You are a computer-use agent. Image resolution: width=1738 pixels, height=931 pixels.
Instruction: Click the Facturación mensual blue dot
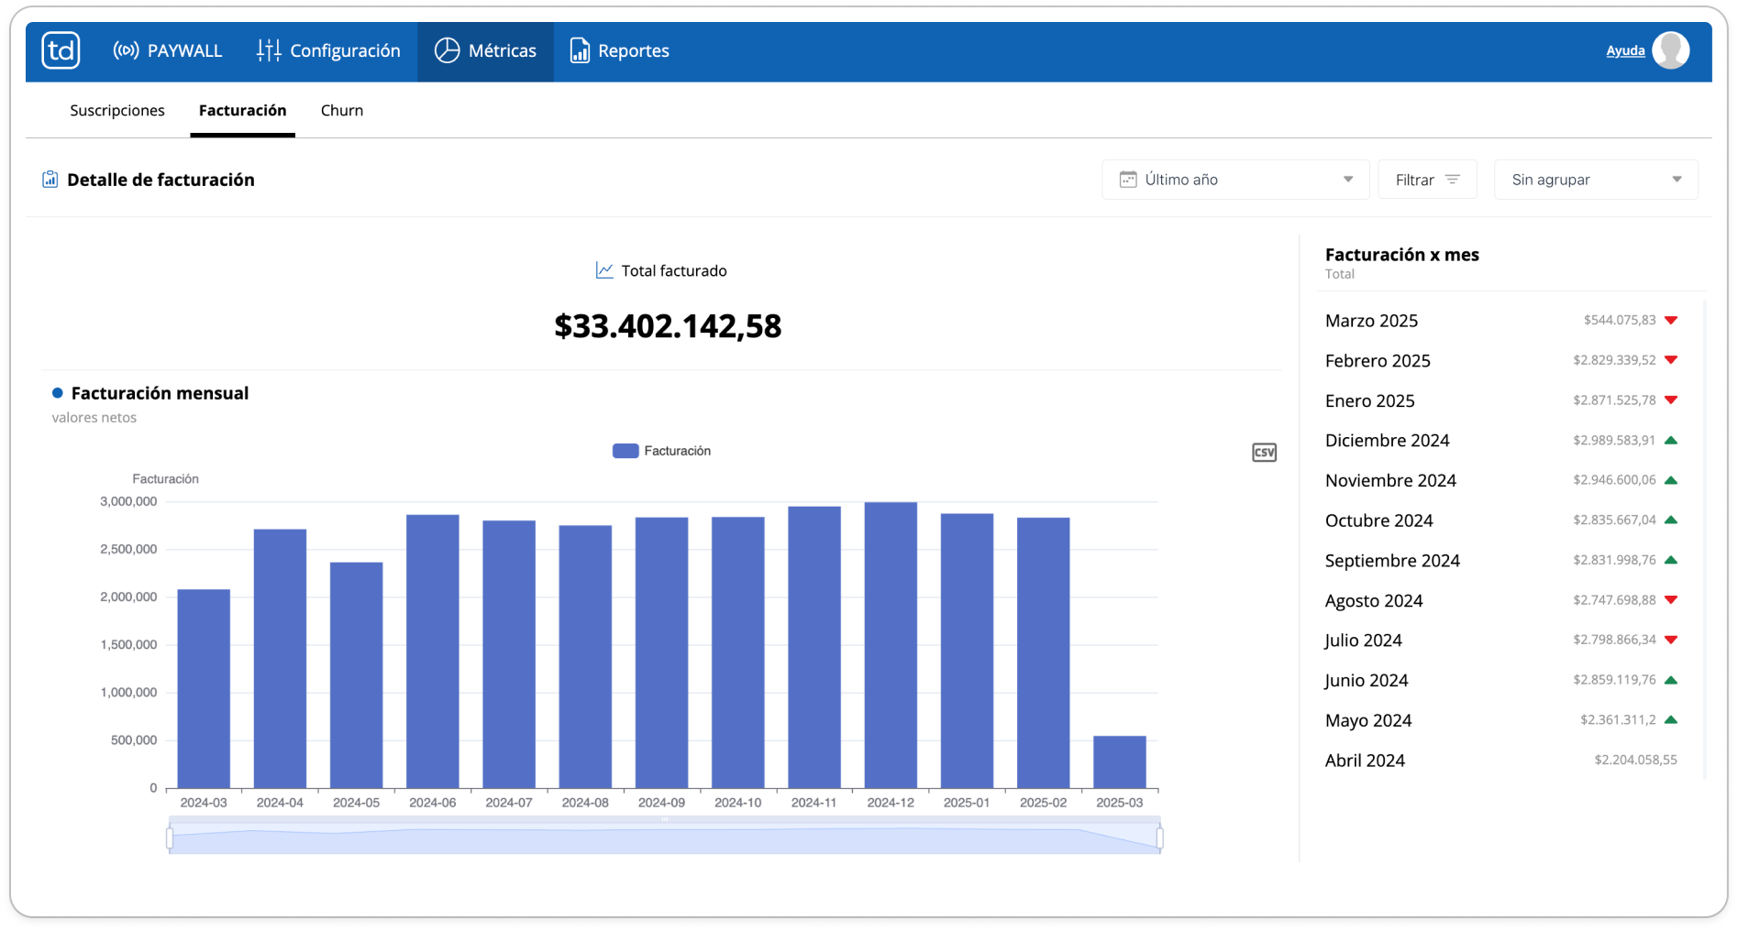point(57,393)
